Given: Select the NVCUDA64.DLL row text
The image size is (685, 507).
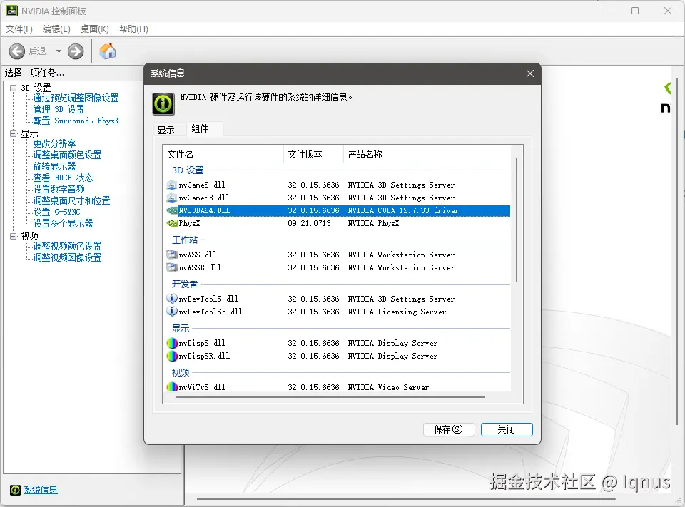Looking at the screenshot, I should coord(205,210).
